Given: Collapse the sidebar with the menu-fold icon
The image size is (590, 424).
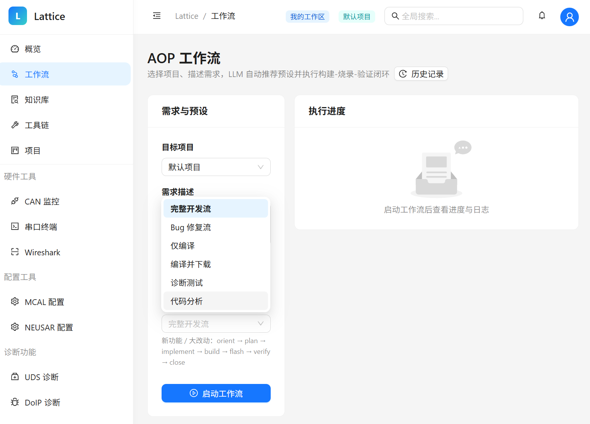Looking at the screenshot, I should tap(157, 16).
